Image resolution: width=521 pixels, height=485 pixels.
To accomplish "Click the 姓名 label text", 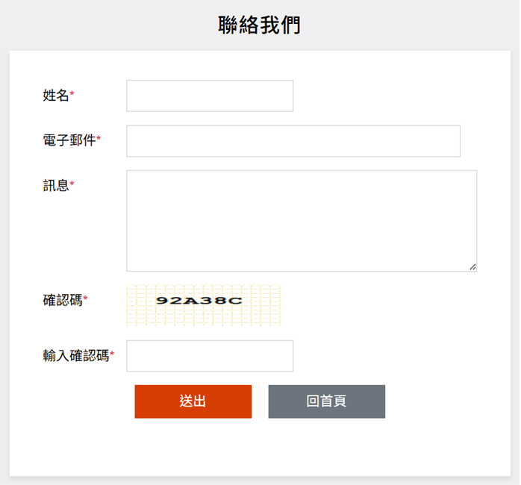I will pyautogui.click(x=56, y=96).
